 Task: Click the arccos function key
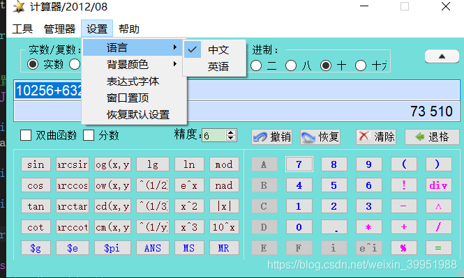coord(73,185)
